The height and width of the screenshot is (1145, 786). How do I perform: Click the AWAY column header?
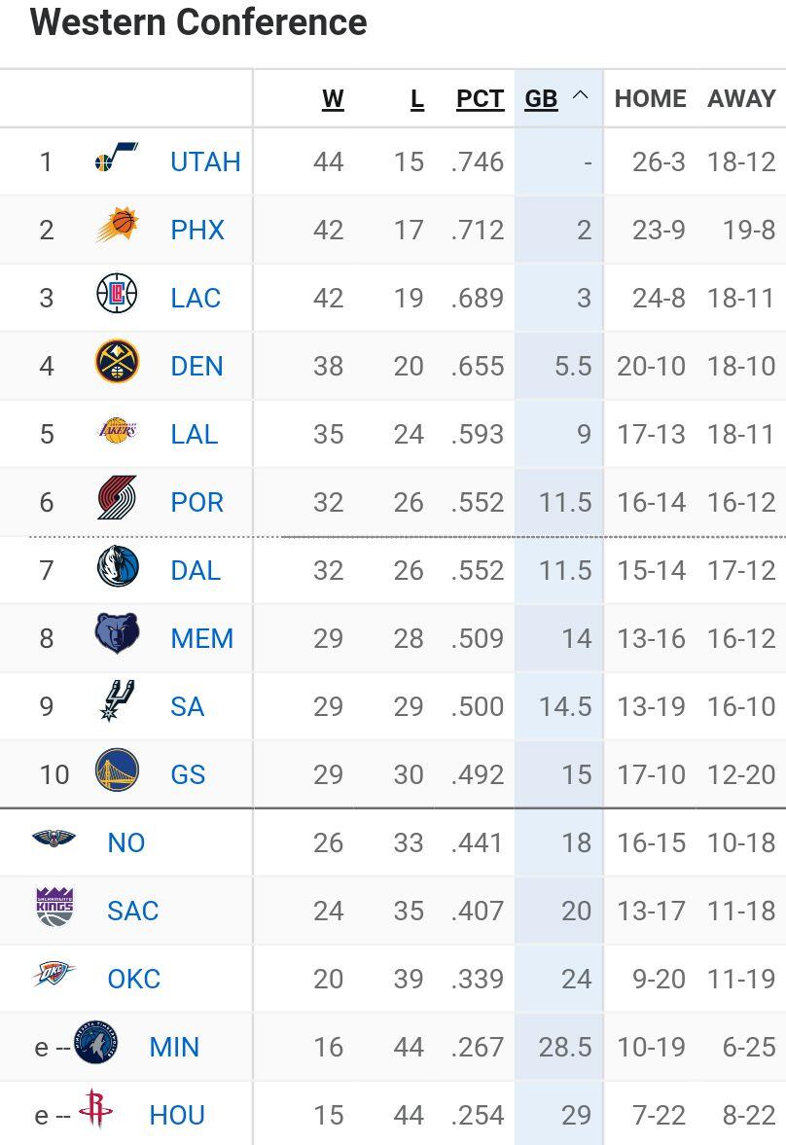(x=741, y=99)
